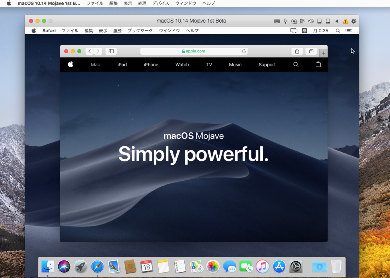390x278 pixels.
Task: Open Notification Center in the guest menu bar
Action: point(348,31)
